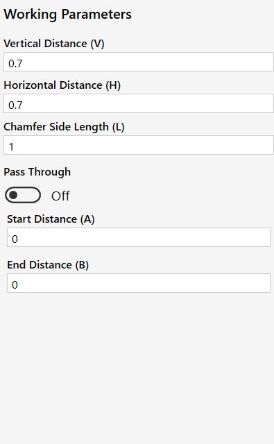Click the Start Distance (A) label
The width and height of the screenshot is (274, 444).
coord(51,219)
